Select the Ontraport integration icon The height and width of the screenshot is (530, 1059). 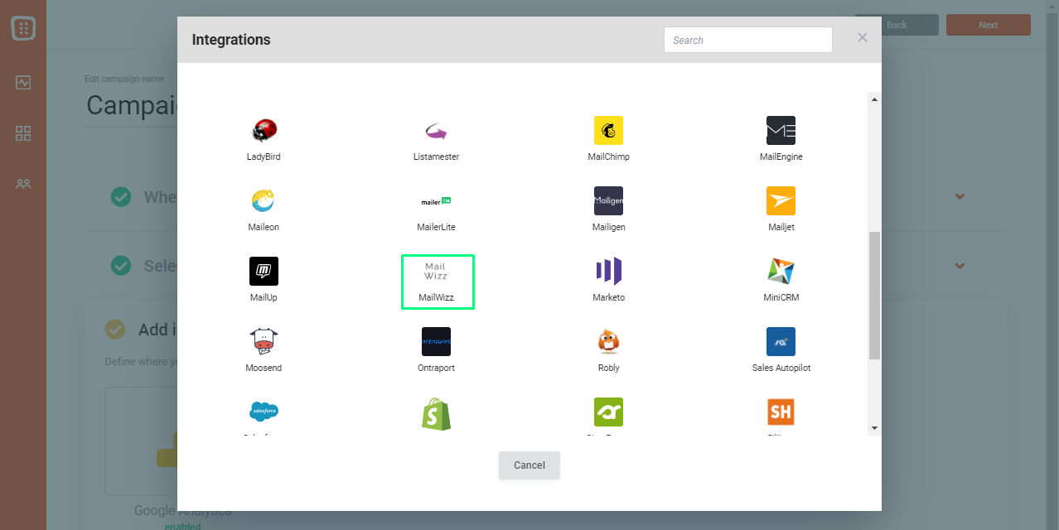point(436,341)
